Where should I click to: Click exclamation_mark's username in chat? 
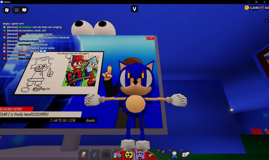click(x=30, y=31)
